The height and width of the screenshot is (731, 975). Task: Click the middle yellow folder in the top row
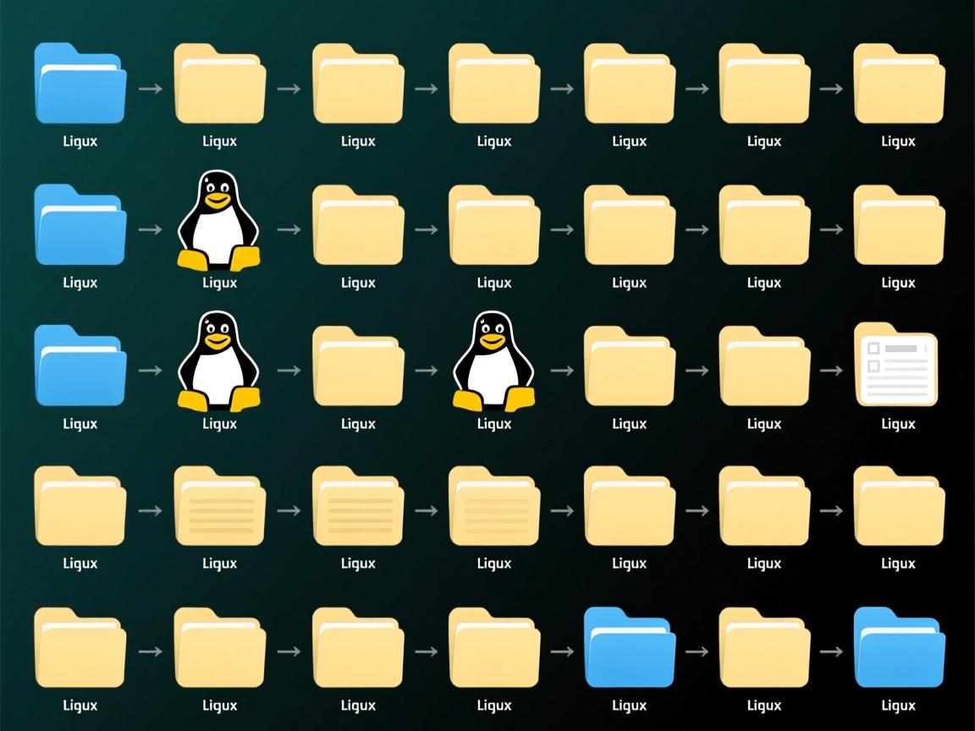point(493,85)
